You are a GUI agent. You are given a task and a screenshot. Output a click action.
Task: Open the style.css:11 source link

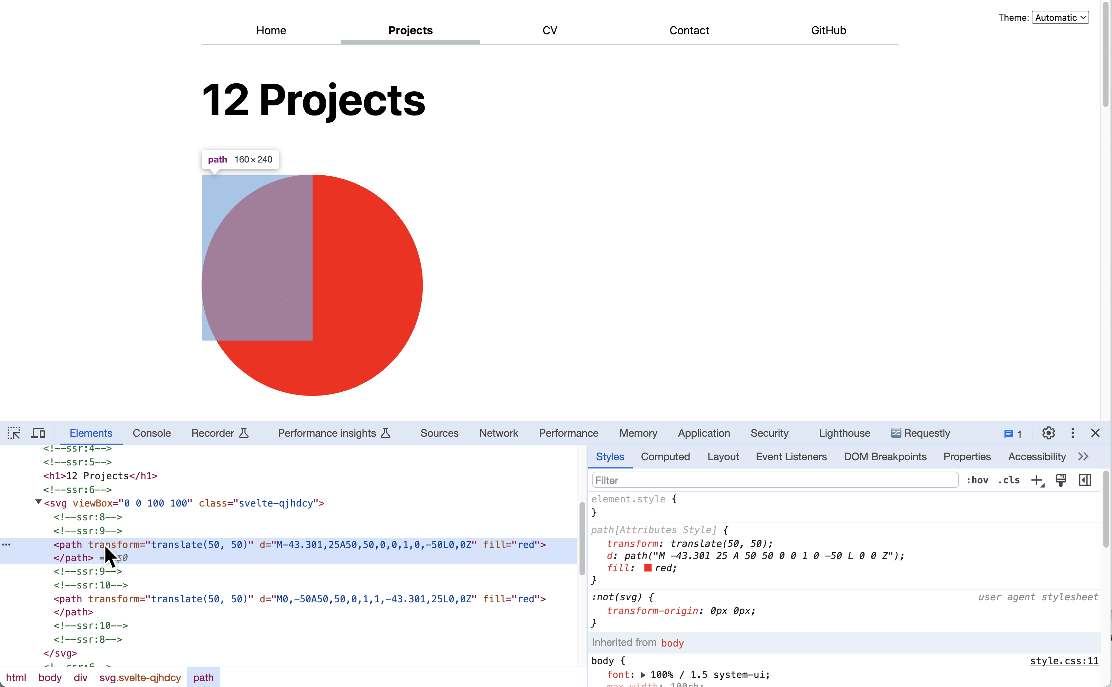(1064, 661)
